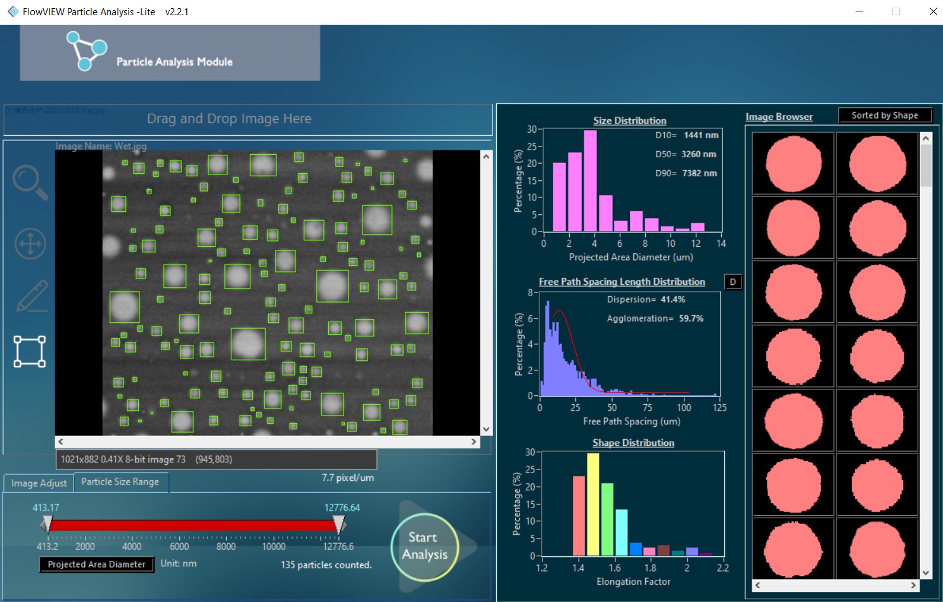The width and height of the screenshot is (943, 602).
Task: Click the right handle of size range slider
Action: point(340,524)
